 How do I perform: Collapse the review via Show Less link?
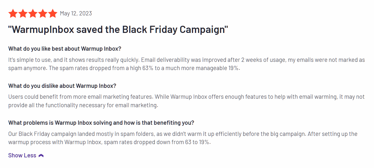pos(22,156)
